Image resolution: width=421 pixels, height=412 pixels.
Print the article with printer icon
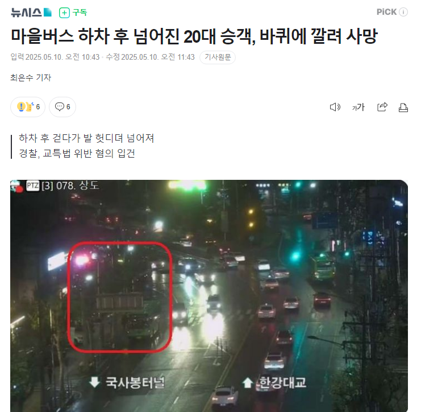click(403, 108)
